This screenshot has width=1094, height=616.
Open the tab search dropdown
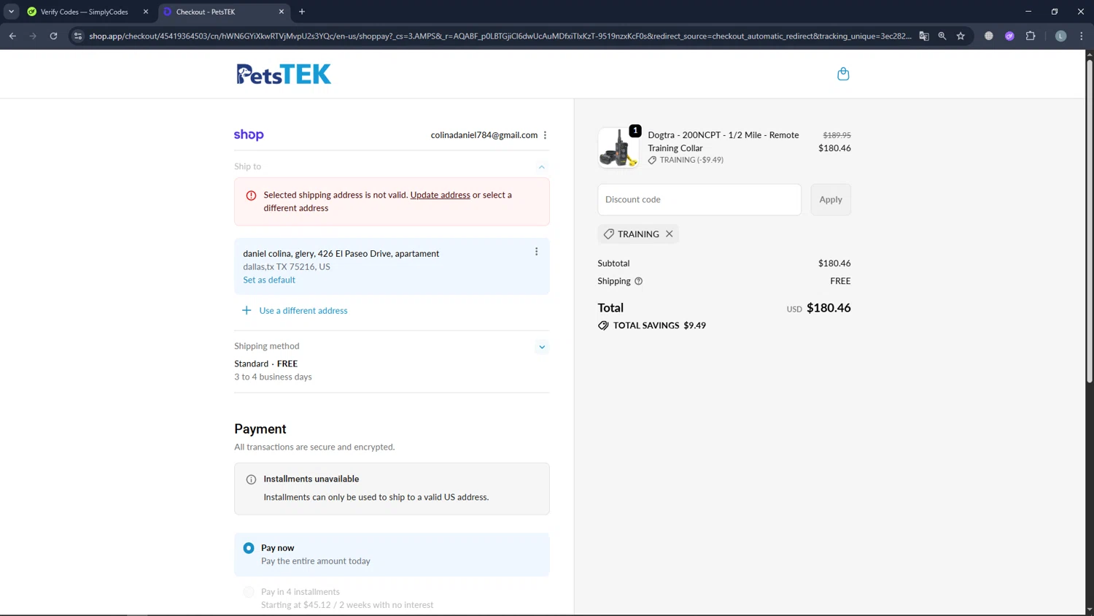point(11,12)
